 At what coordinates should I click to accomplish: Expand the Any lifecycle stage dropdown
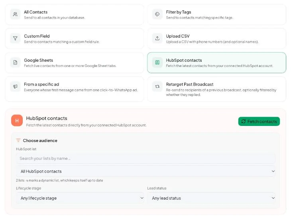[80, 198]
